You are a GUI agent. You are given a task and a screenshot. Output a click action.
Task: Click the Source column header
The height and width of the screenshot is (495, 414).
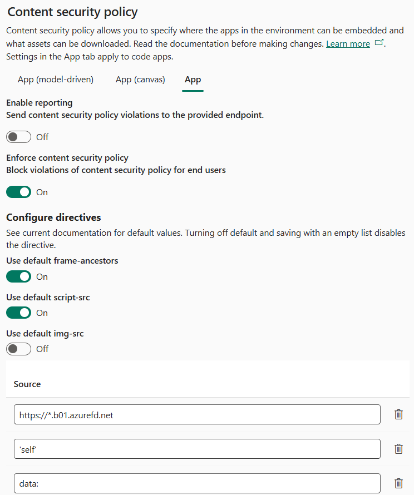tap(27, 384)
